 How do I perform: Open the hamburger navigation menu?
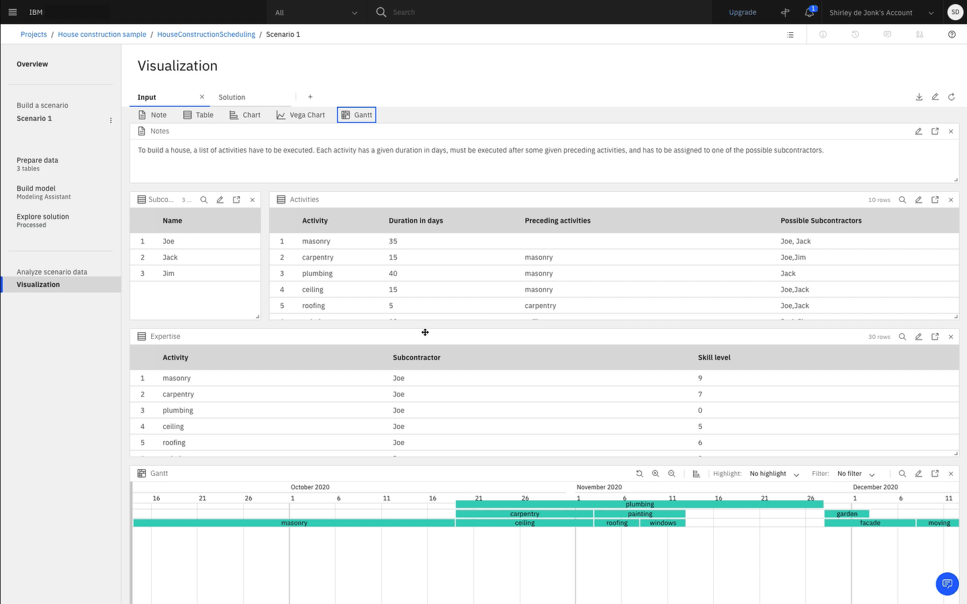coord(12,12)
